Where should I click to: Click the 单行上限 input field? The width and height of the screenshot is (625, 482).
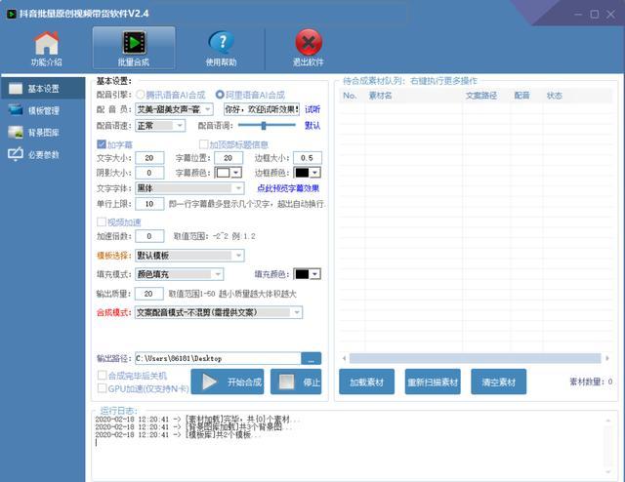pyautogui.click(x=149, y=204)
